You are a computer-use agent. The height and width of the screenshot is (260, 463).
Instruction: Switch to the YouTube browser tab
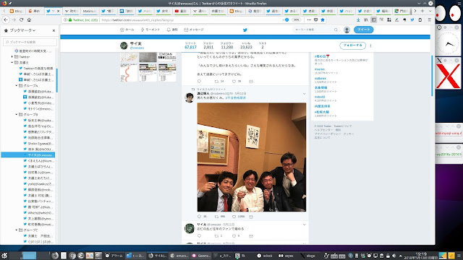181,11
